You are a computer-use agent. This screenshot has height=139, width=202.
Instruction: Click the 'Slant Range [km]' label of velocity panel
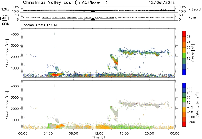7,105
